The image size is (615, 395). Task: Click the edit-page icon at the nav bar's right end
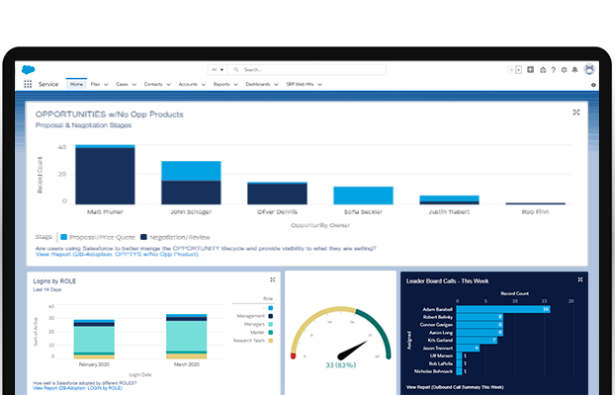coord(593,85)
